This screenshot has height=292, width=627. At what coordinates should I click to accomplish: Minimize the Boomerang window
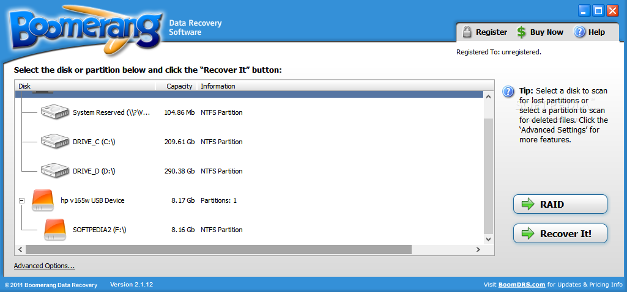pos(585,11)
